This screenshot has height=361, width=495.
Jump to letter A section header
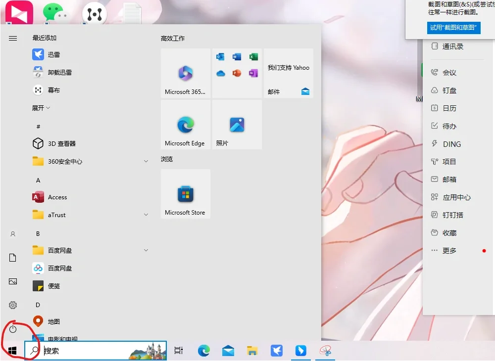click(38, 180)
